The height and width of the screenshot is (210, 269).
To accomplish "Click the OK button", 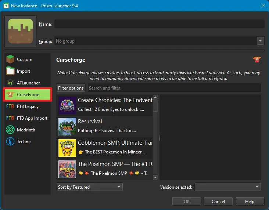I will tap(186, 201).
